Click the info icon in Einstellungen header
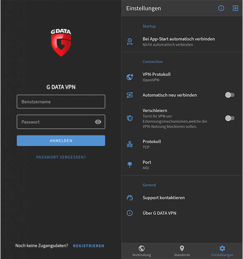 (x=221, y=8)
